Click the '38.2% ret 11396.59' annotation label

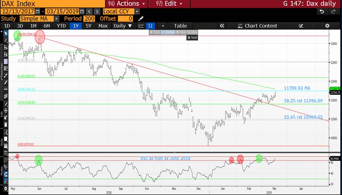click(303, 101)
